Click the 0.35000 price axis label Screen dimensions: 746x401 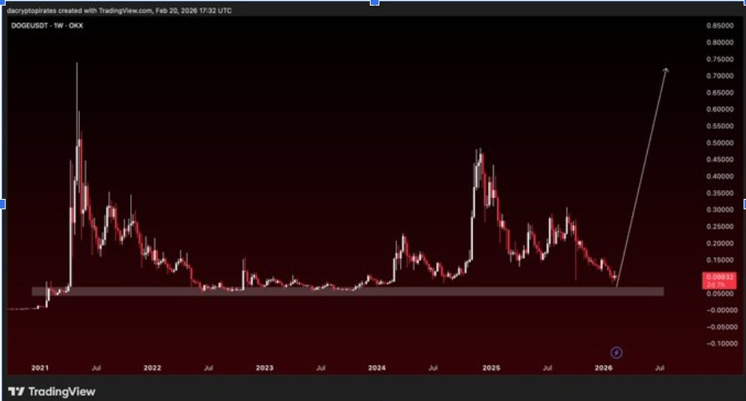pos(720,193)
